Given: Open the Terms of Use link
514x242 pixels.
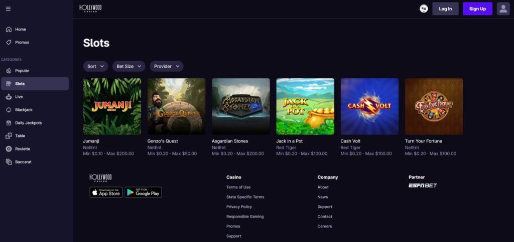Looking at the screenshot, I should pyautogui.click(x=238, y=187).
